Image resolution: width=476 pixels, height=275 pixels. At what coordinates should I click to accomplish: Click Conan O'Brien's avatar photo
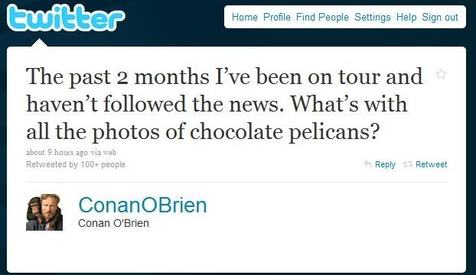[44, 212]
